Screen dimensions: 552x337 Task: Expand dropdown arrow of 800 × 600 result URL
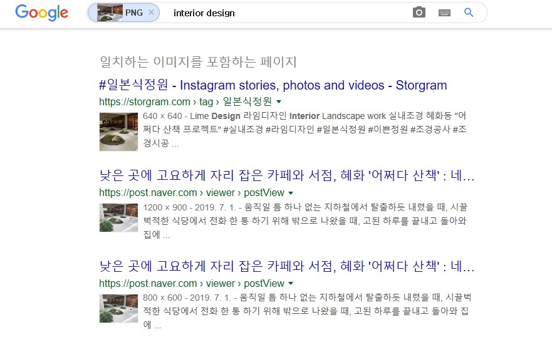pos(291,284)
